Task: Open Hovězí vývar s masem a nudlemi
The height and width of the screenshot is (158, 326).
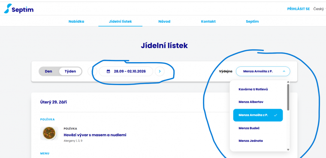Action: 95,135
